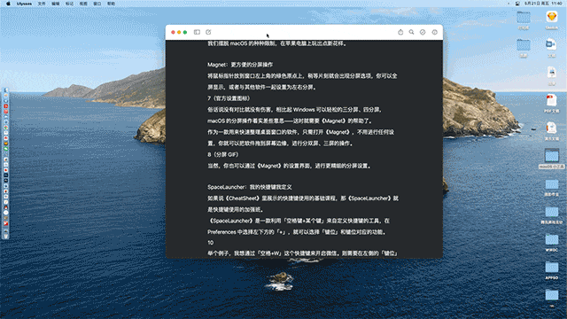This screenshot has height=319, width=567.
Task: Click the heading "SpaceLauncher：我的快捷键我定义"
Action: (250, 187)
